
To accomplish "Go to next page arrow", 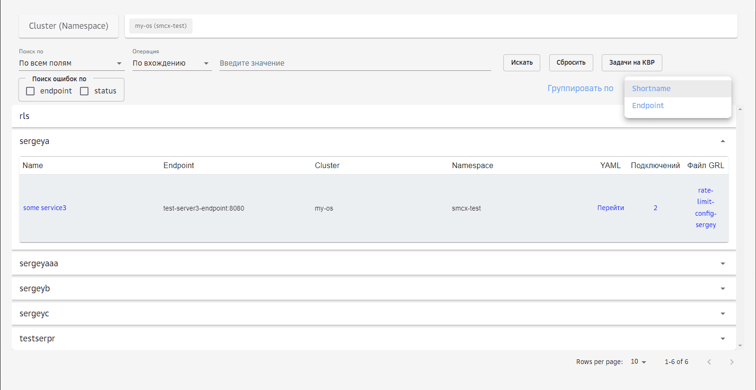I will click(x=731, y=362).
